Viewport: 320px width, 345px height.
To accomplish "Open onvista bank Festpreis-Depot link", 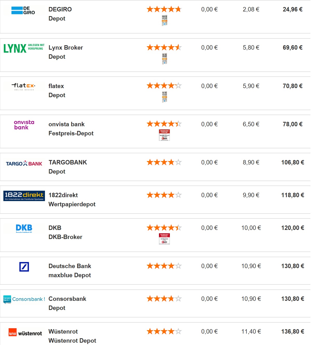I will click(71, 129).
